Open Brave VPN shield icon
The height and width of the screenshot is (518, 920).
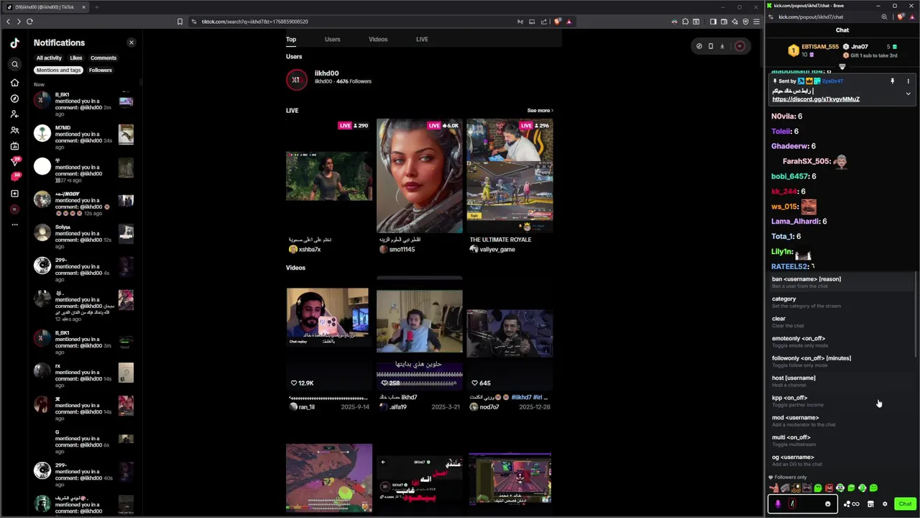745,22
